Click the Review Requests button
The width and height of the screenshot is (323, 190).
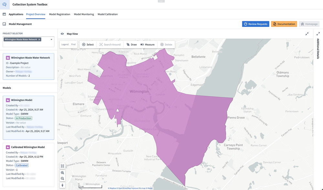point(255,24)
